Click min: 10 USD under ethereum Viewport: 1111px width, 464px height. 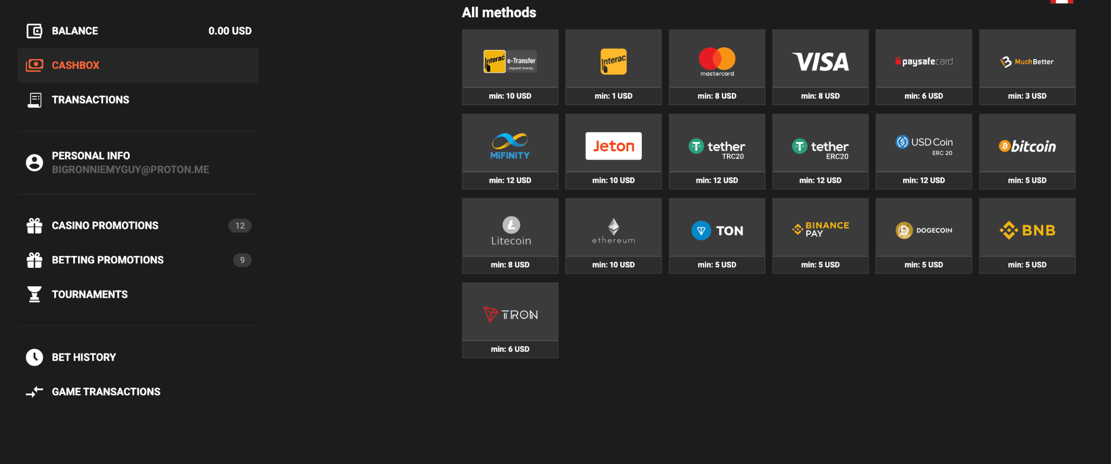(x=614, y=265)
